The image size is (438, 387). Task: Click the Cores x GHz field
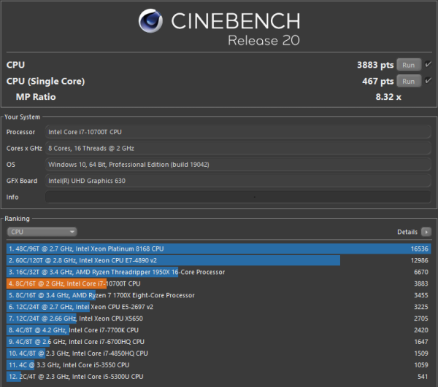tap(238, 148)
